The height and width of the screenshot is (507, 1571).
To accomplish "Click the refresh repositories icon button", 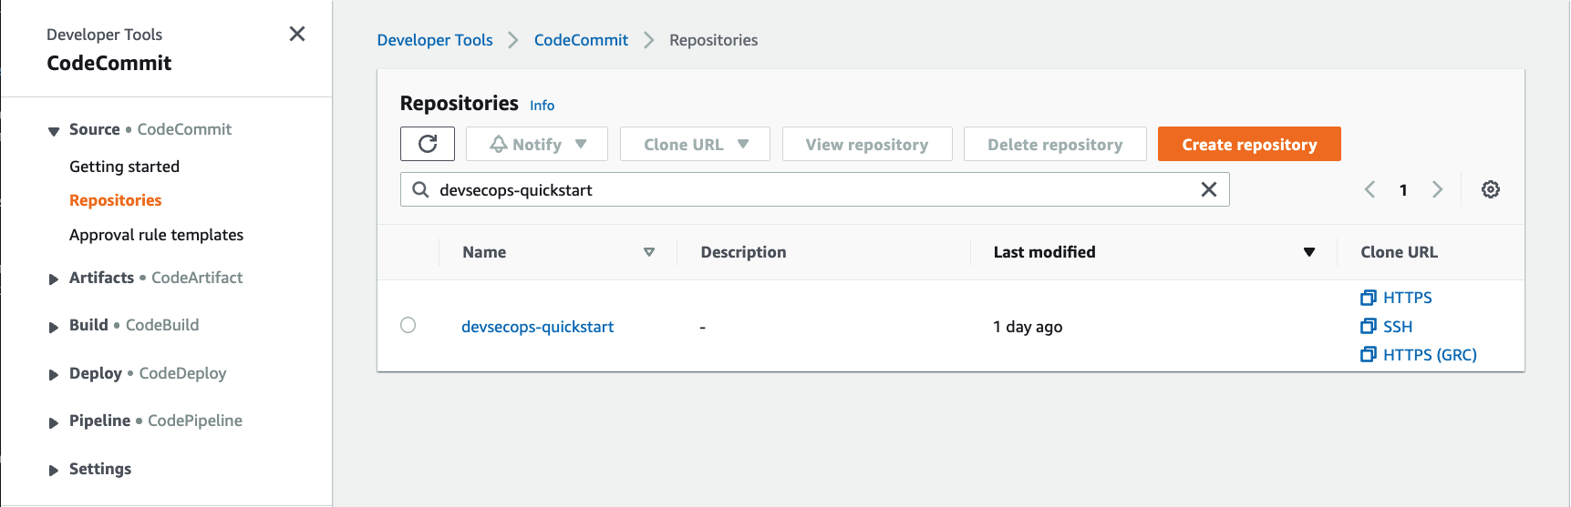I will click(428, 144).
